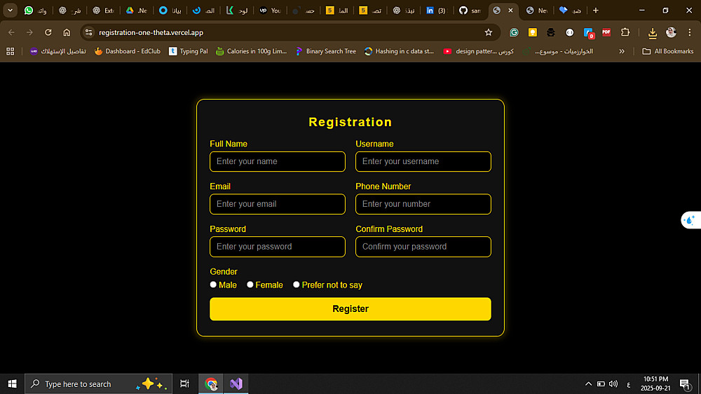Open the Grammarly extension icon
This screenshot has height=394, width=701.
[x=514, y=32]
